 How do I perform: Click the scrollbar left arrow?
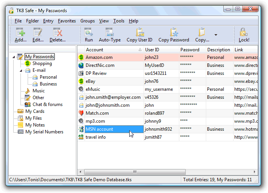[80, 172]
